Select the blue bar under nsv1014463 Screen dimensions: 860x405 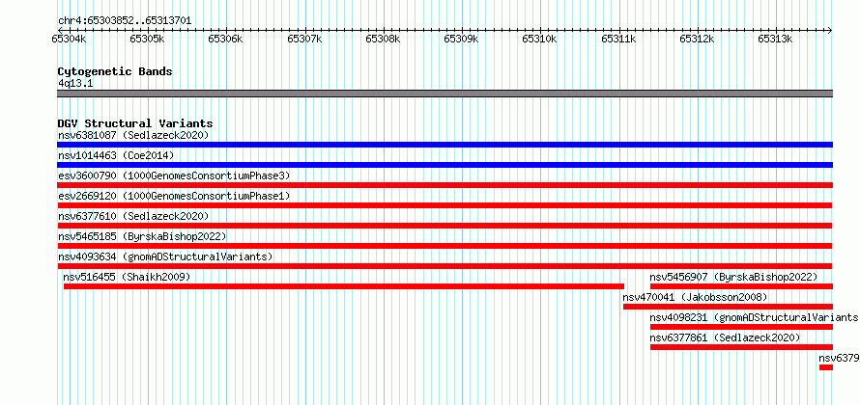point(444,165)
